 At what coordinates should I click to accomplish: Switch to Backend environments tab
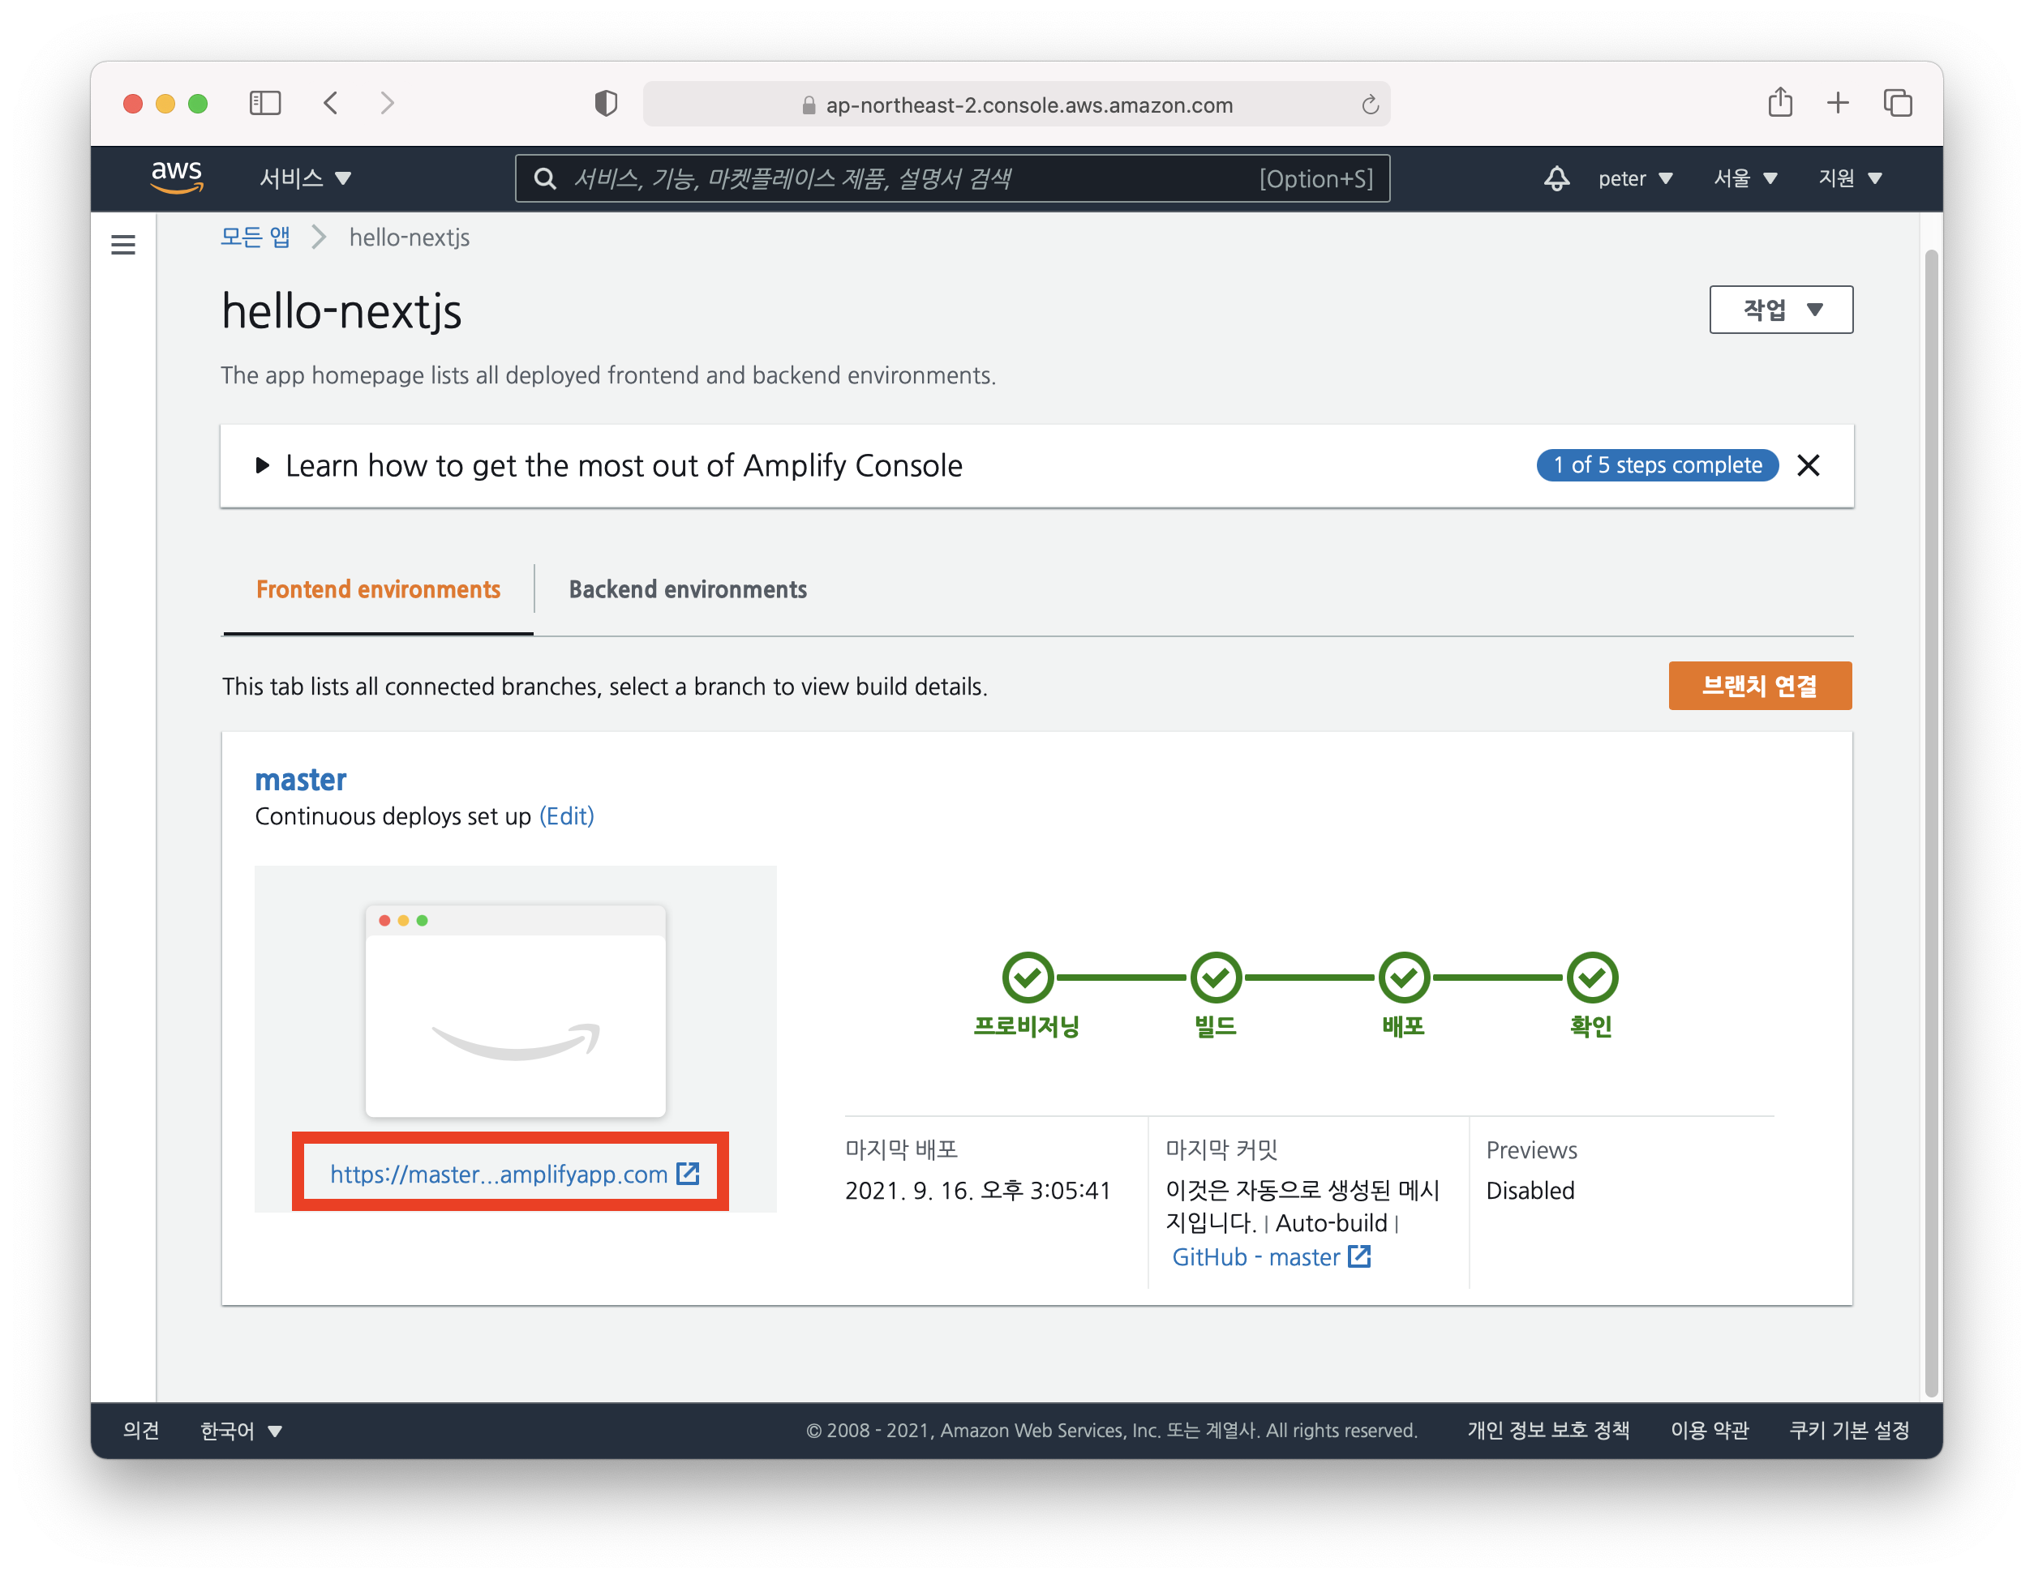tap(687, 589)
